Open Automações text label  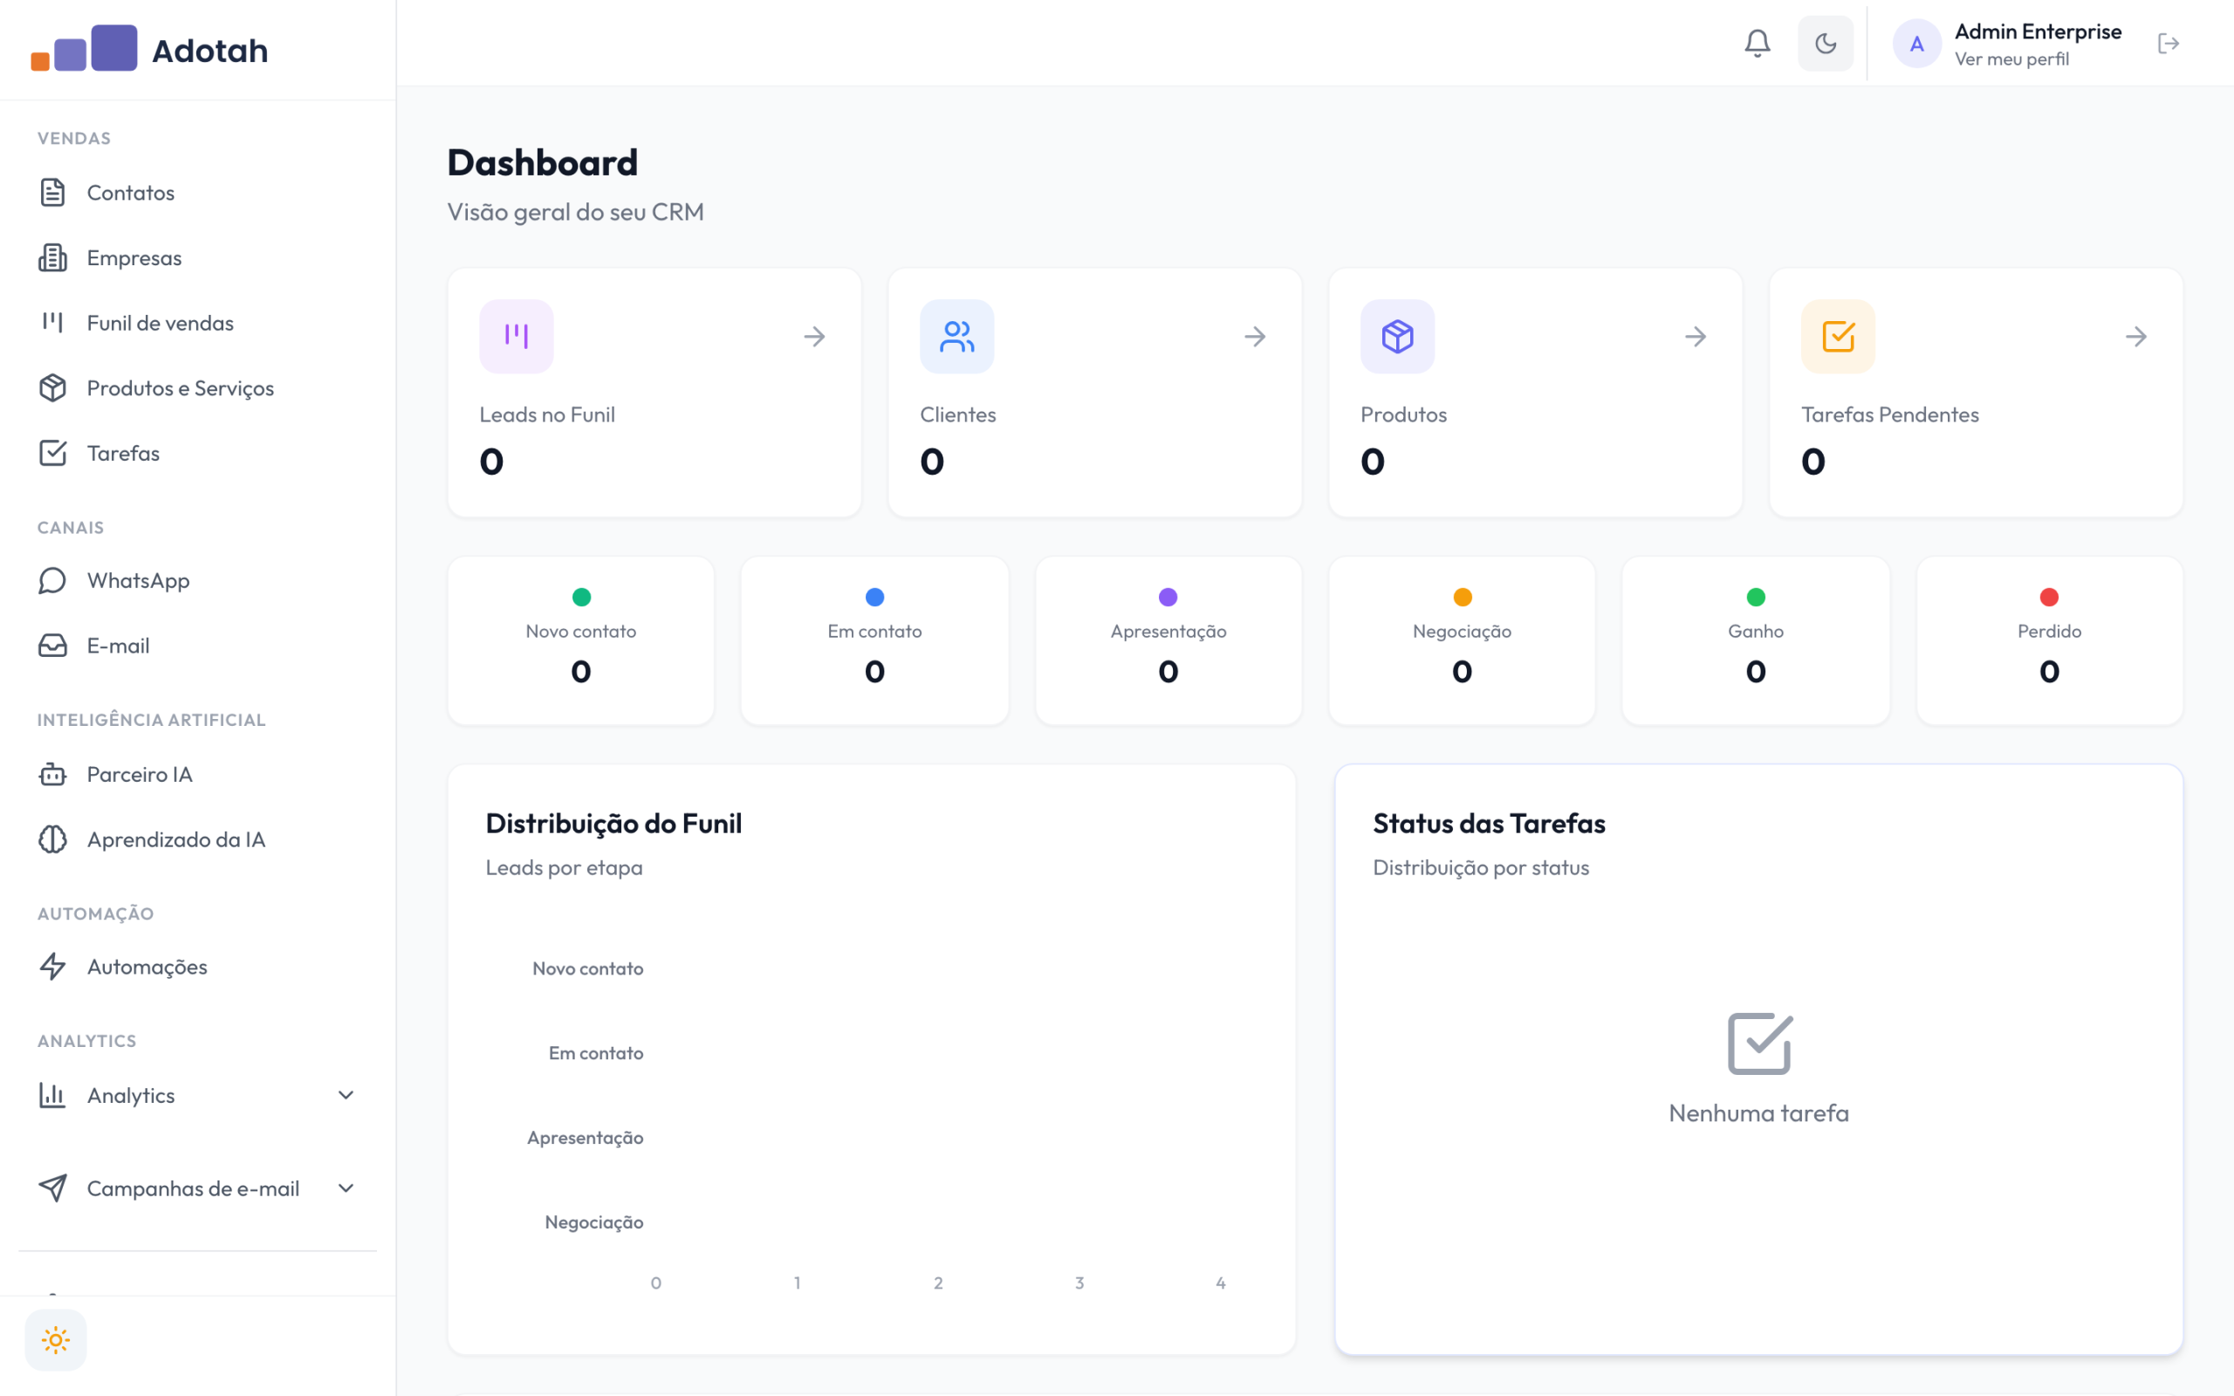[x=147, y=967]
